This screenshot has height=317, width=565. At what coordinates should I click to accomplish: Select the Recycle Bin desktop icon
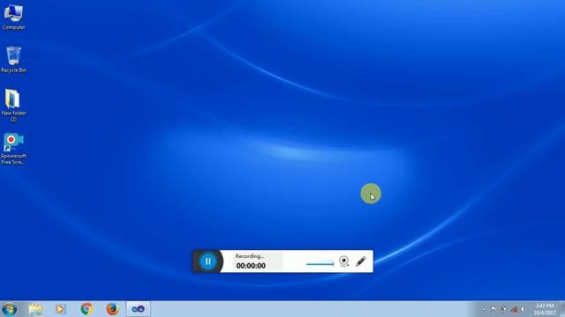[x=14, y=60]
